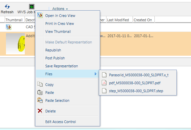Click the red X Delete icon

[x=40, y=111]
